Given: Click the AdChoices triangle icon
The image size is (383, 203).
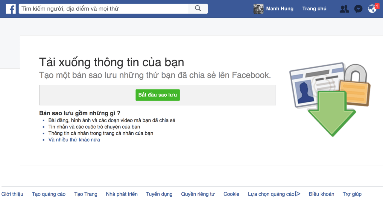Looking at the screenshot, I should coord(297,194).
